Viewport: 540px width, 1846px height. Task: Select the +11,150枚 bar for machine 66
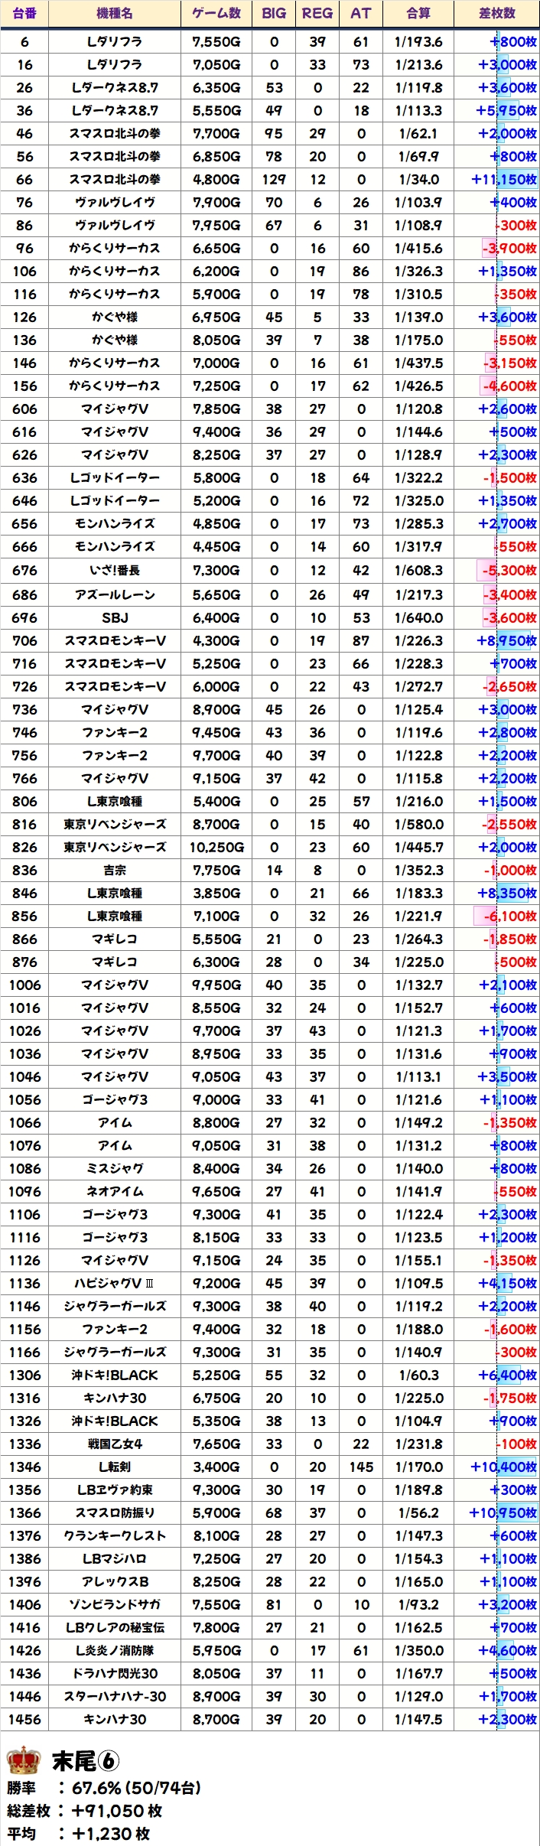coord(504,180)
